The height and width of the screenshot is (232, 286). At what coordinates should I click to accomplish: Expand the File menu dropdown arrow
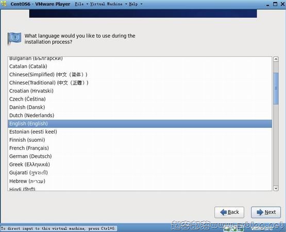click(87, 4)
